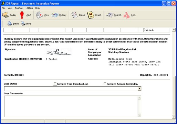Open the Utilities menu
177x124 pixels.
coord(29,8)
